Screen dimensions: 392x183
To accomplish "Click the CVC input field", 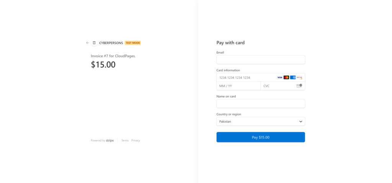I will pos(283,86).
